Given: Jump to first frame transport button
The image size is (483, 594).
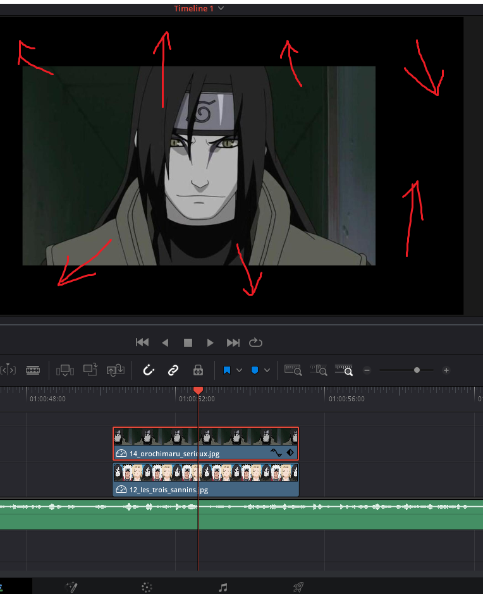Looking at the screenshot, I should (x=142, y=342).
